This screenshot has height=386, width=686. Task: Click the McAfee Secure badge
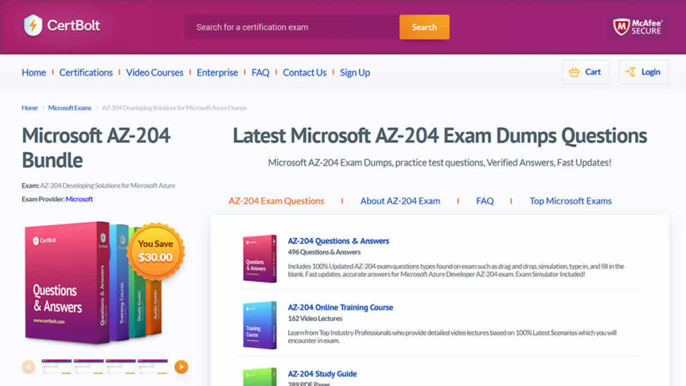coord(638,27)
